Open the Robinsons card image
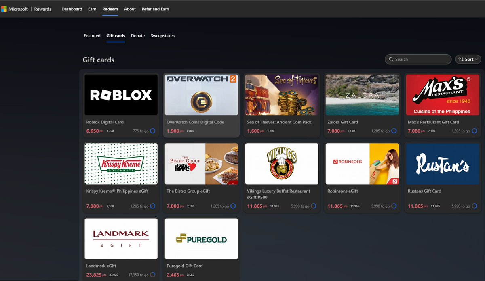 (x=362, y=164)
